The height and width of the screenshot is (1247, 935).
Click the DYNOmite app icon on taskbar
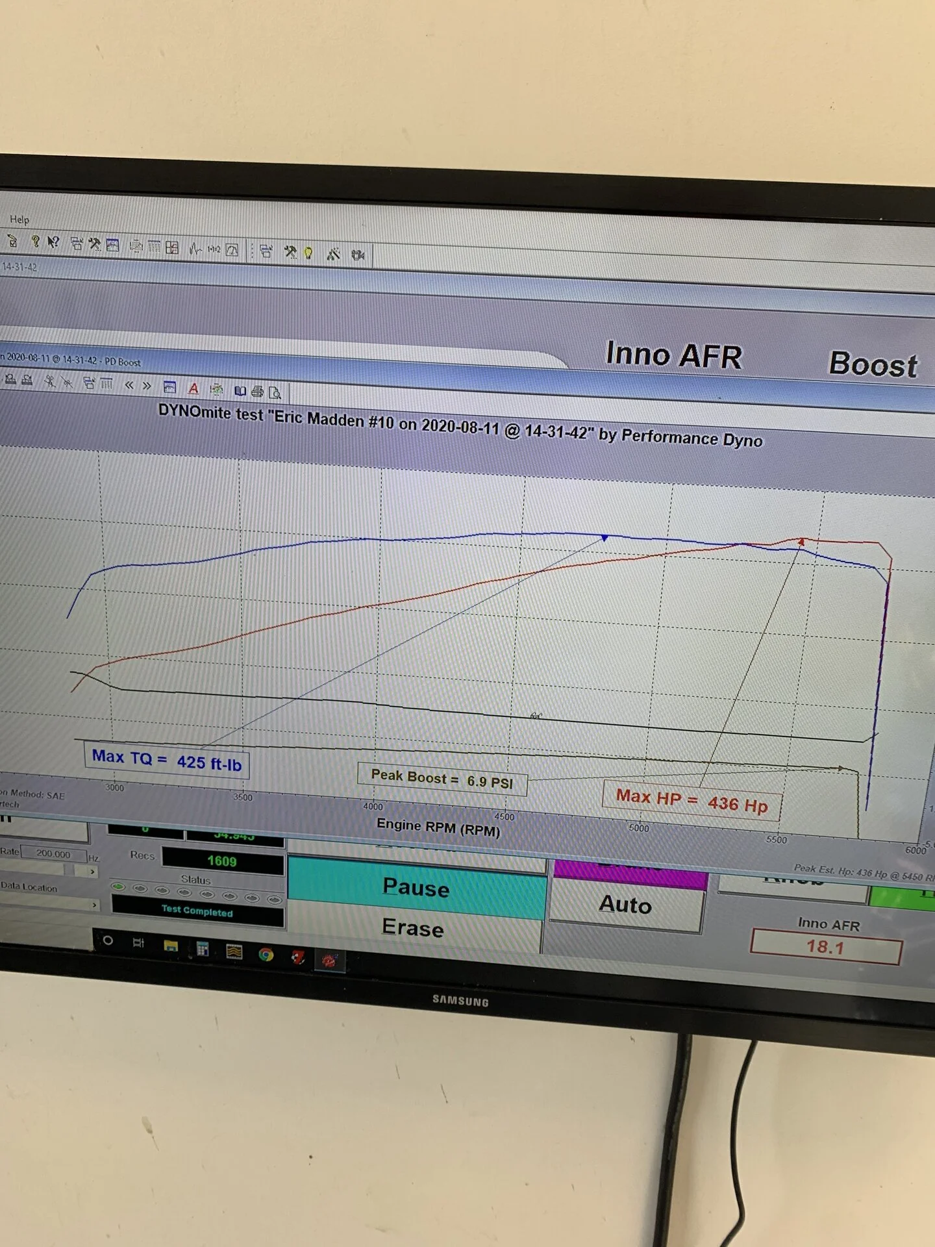click(330, 960)
